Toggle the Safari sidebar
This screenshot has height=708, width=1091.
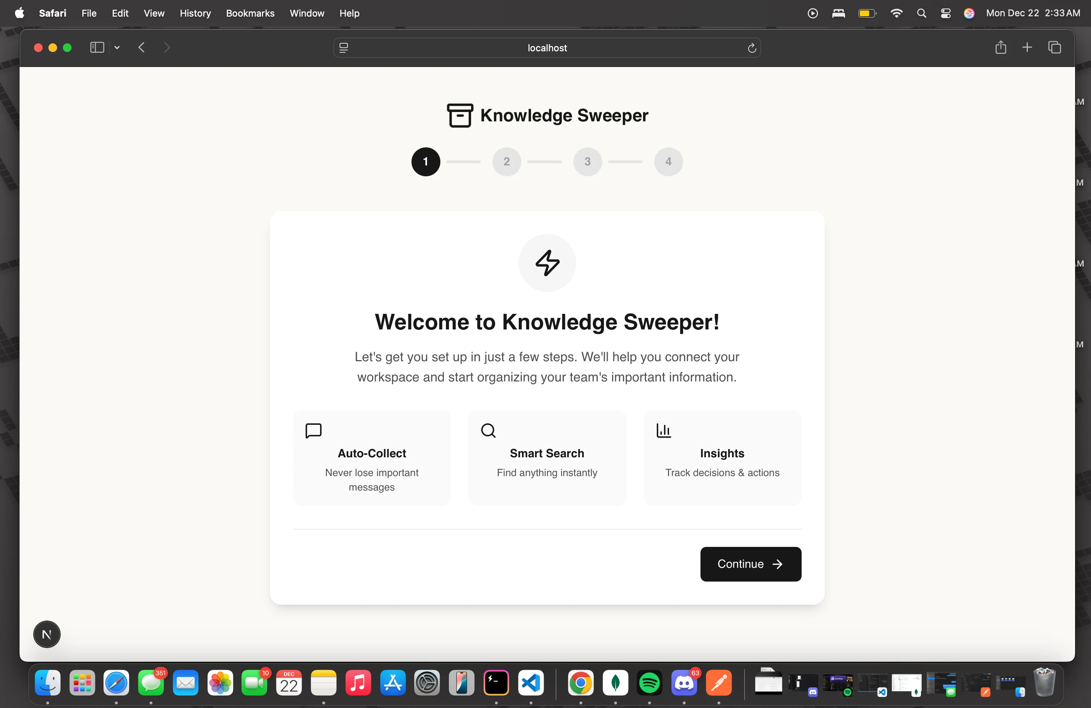click(x=97, y=48)
